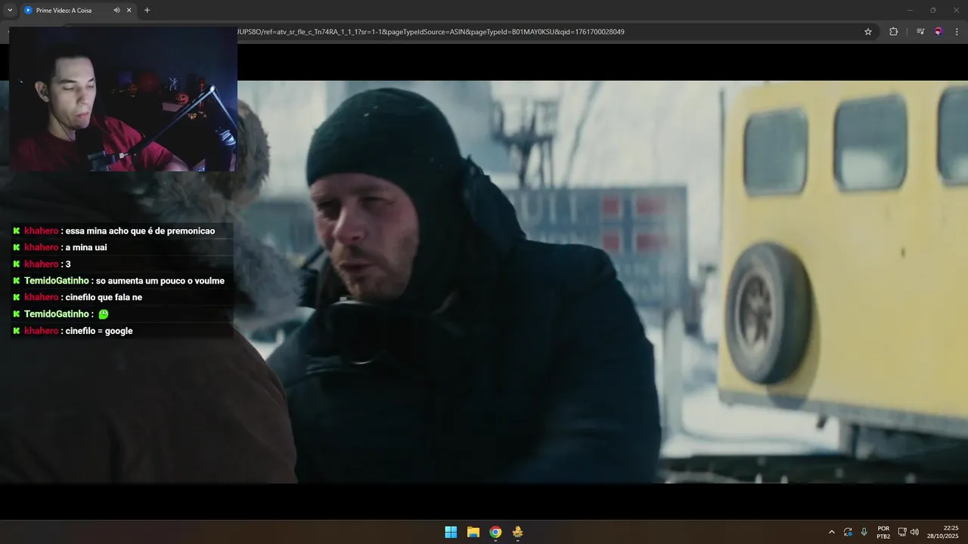Minimize the Chrome window
This screenshot has height=544, width=968.
pos(910,11)
